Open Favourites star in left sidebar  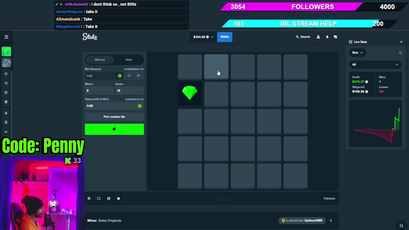tap(6, 74)
